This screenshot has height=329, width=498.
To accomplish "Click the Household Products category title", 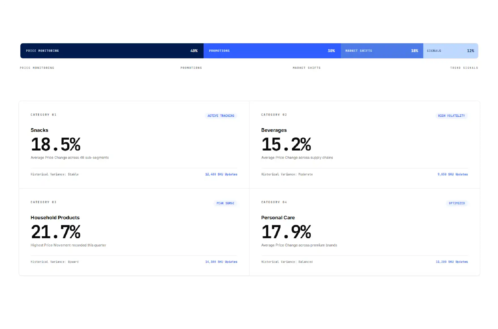I will coord(55,218).
